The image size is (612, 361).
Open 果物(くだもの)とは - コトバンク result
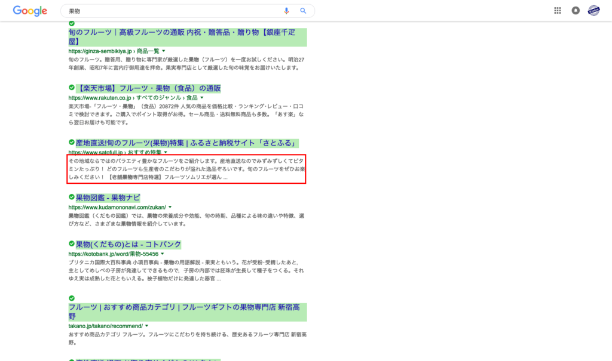[x=128, y=245]
